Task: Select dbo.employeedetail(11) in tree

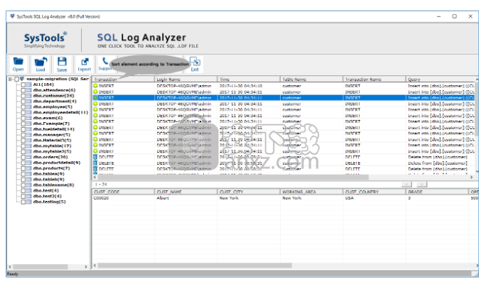Action: 60,112
